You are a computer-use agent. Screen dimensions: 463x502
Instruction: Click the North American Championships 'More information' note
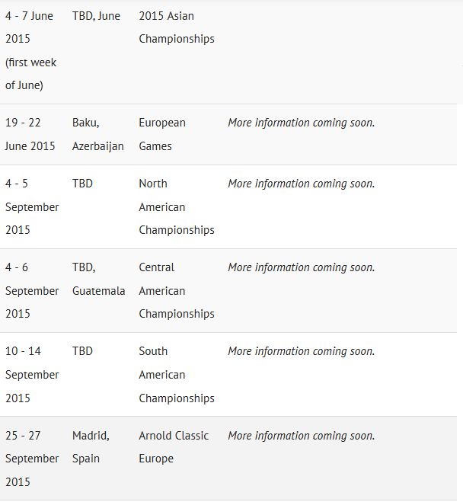(301, 184)
